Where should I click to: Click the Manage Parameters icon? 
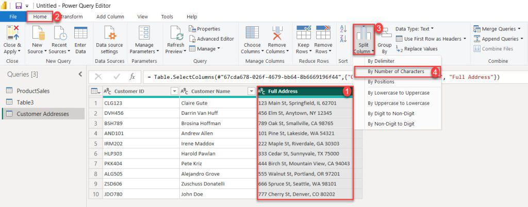[x=144, y=33]
